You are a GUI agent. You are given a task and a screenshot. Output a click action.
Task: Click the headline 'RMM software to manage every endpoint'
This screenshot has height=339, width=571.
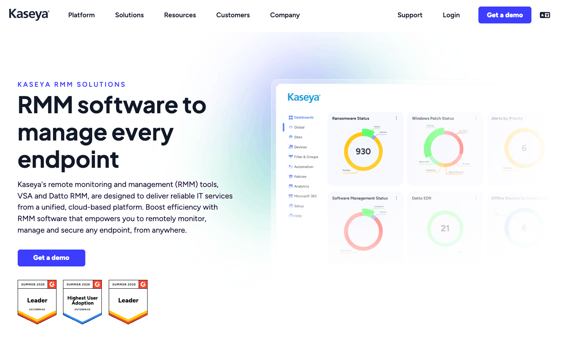pos(112,132)
